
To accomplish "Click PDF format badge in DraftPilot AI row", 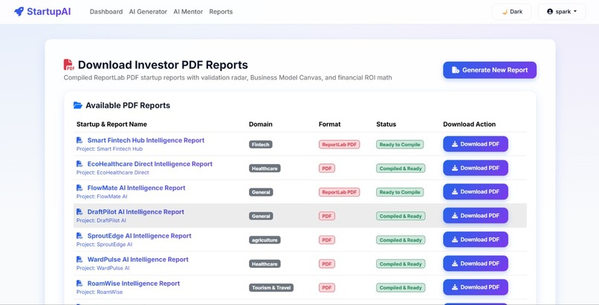I will coord(327,216).
